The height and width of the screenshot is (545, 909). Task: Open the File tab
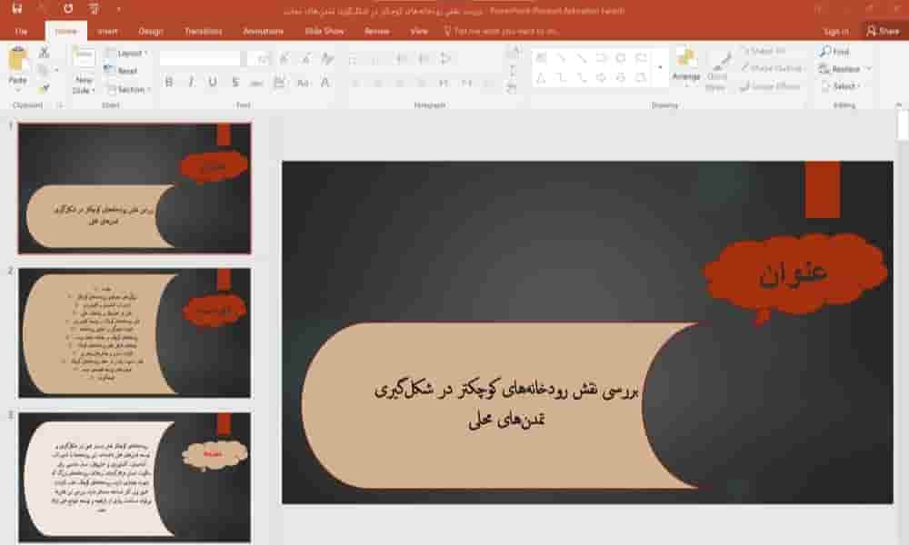pos(21,31)
